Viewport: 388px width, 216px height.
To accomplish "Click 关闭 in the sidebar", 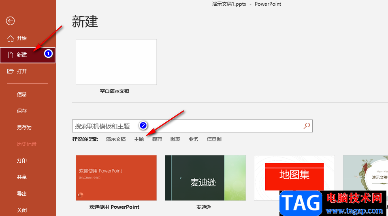I will coord(22,210).
